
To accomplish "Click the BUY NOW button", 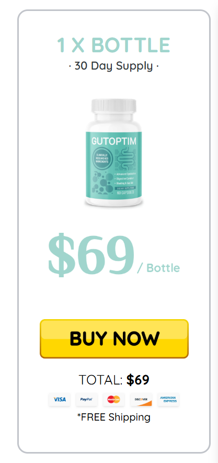I will point(114,338).
